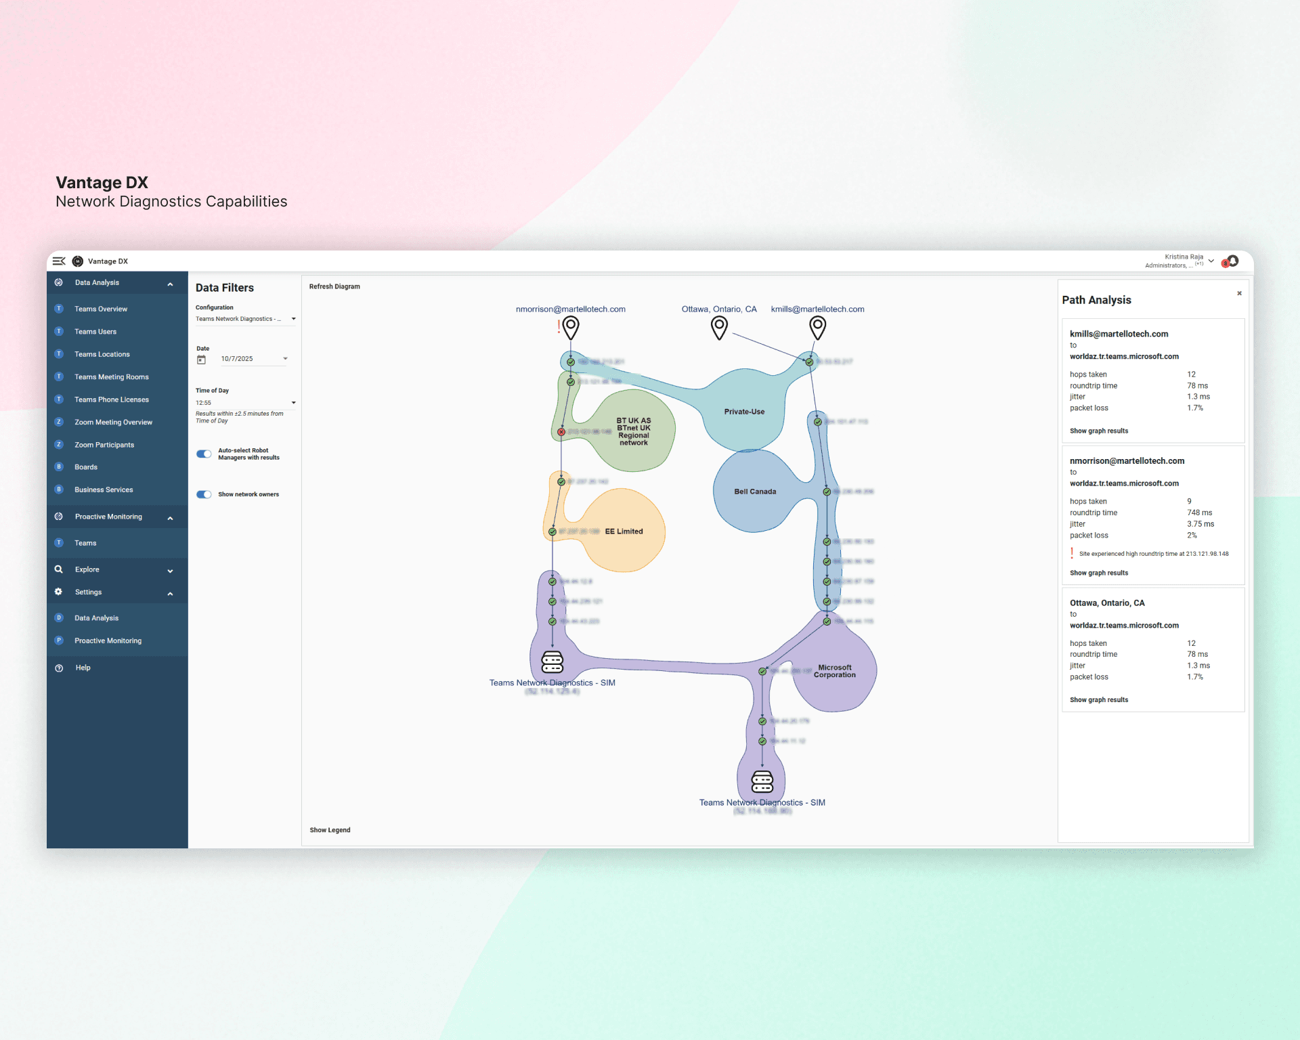
Task: Click the Ottawa, Ontario, CA location pin
Action: pos(719,328)
